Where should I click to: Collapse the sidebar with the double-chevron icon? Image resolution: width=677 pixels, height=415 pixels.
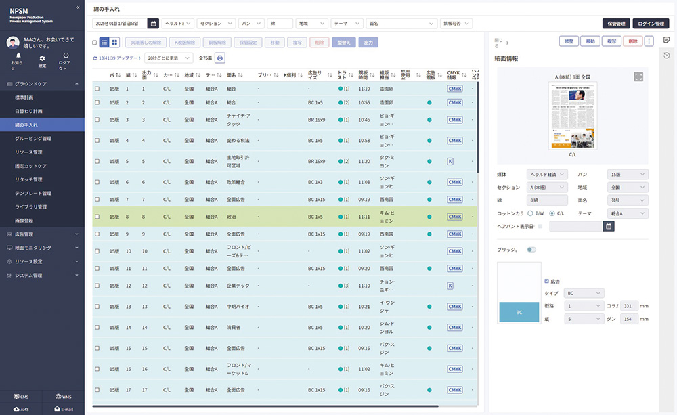(x=78, y=7)
